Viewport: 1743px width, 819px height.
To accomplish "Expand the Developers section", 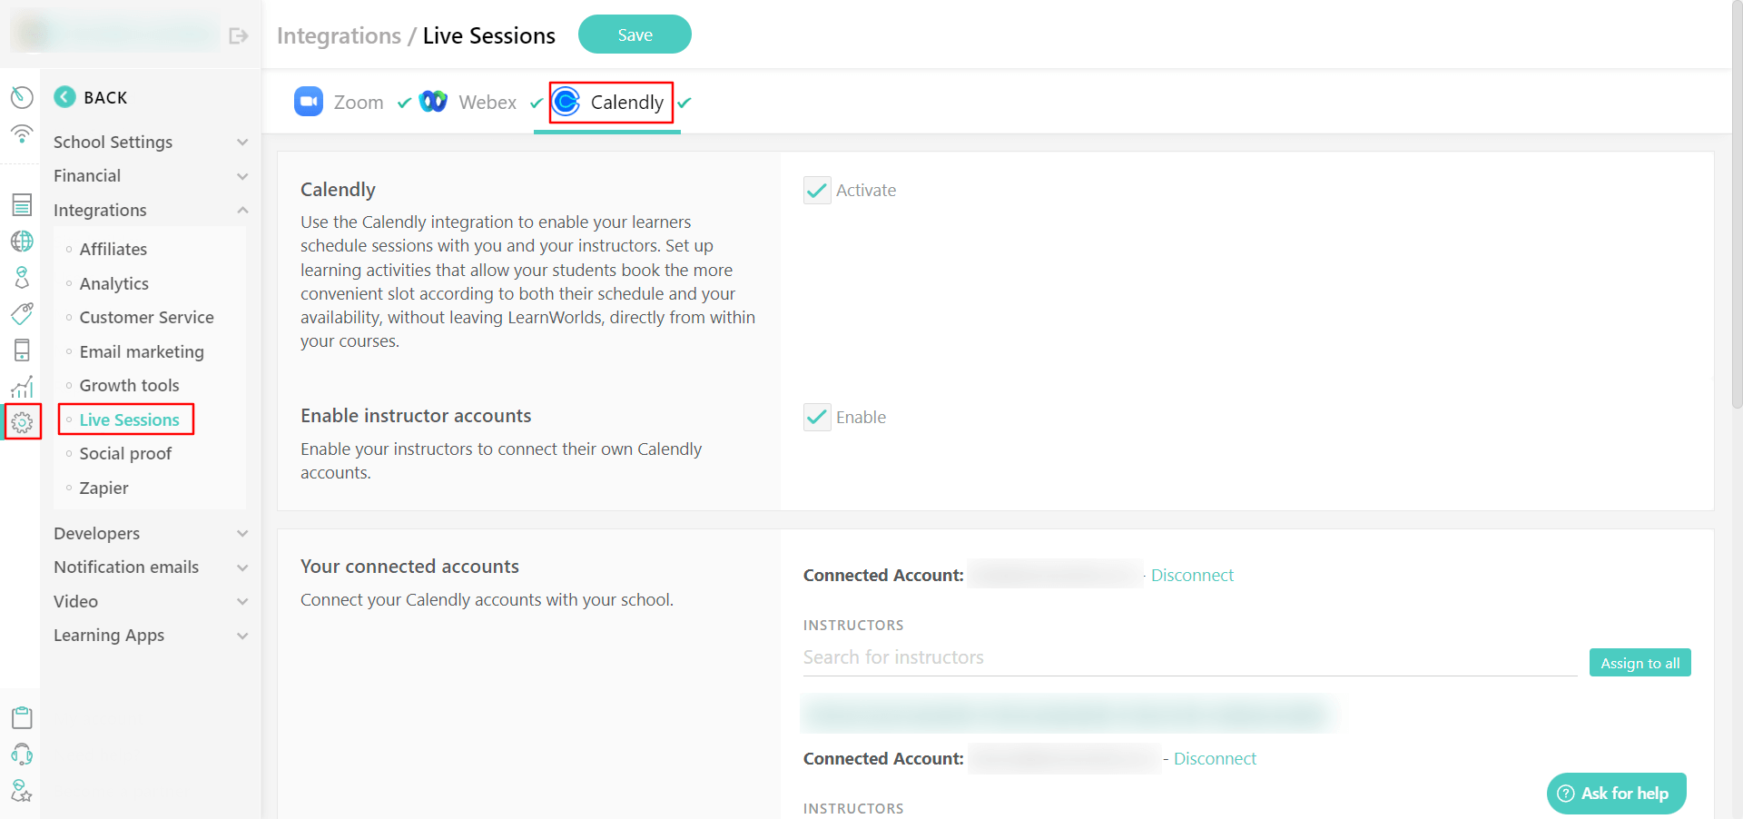I will pos(151,533).
